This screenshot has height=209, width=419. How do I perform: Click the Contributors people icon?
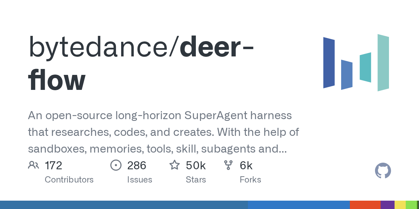(x=34, y=165)
